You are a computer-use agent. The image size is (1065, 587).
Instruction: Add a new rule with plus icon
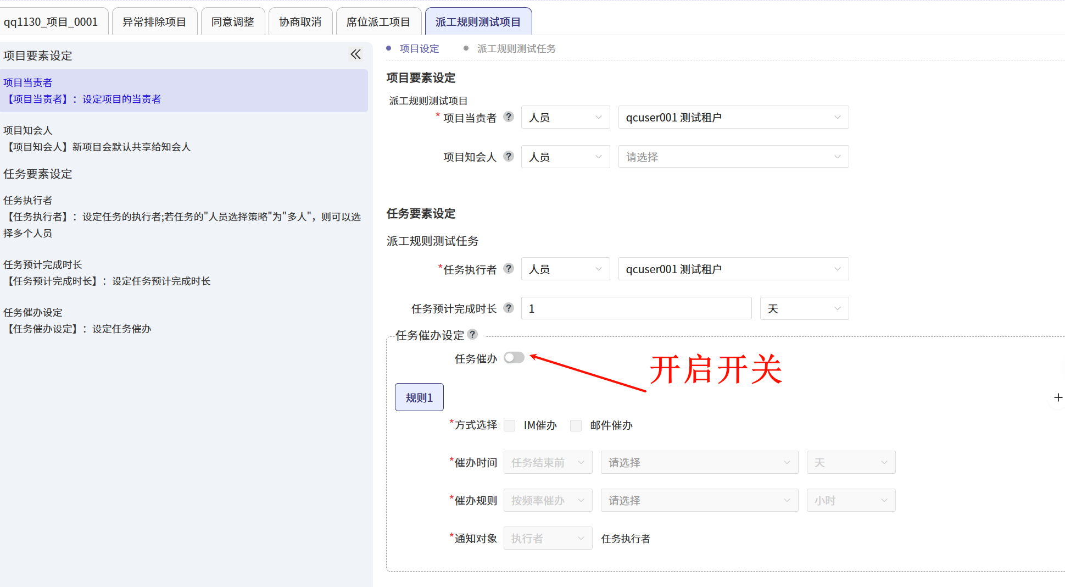pyautogui.click(x=1058, y=397)
